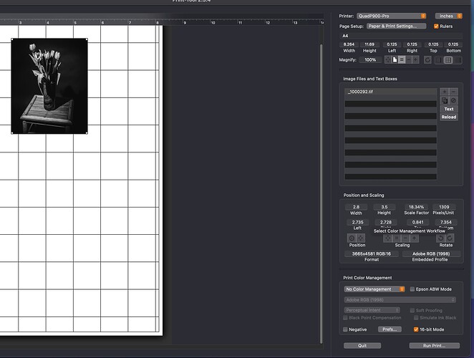
Task: Click the image Height field 3.5
Action: coord(384,207)
